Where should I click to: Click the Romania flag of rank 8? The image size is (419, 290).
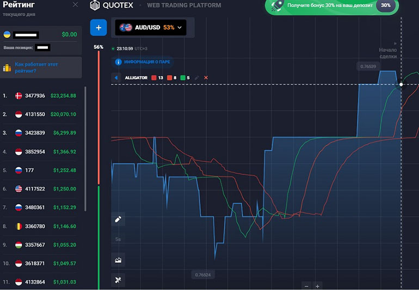[19, 226]
